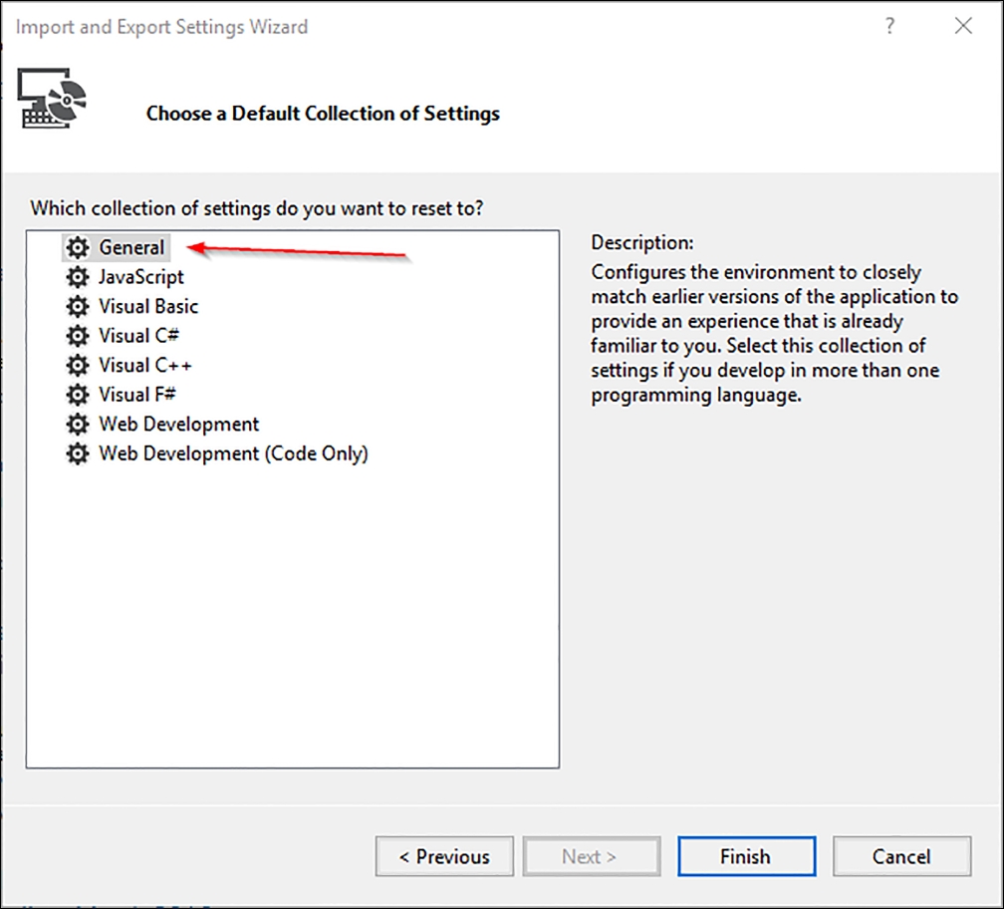Select the General settings collection
Image resolution: width=1004 pixels, height=909 pixels.
(116, 247)
